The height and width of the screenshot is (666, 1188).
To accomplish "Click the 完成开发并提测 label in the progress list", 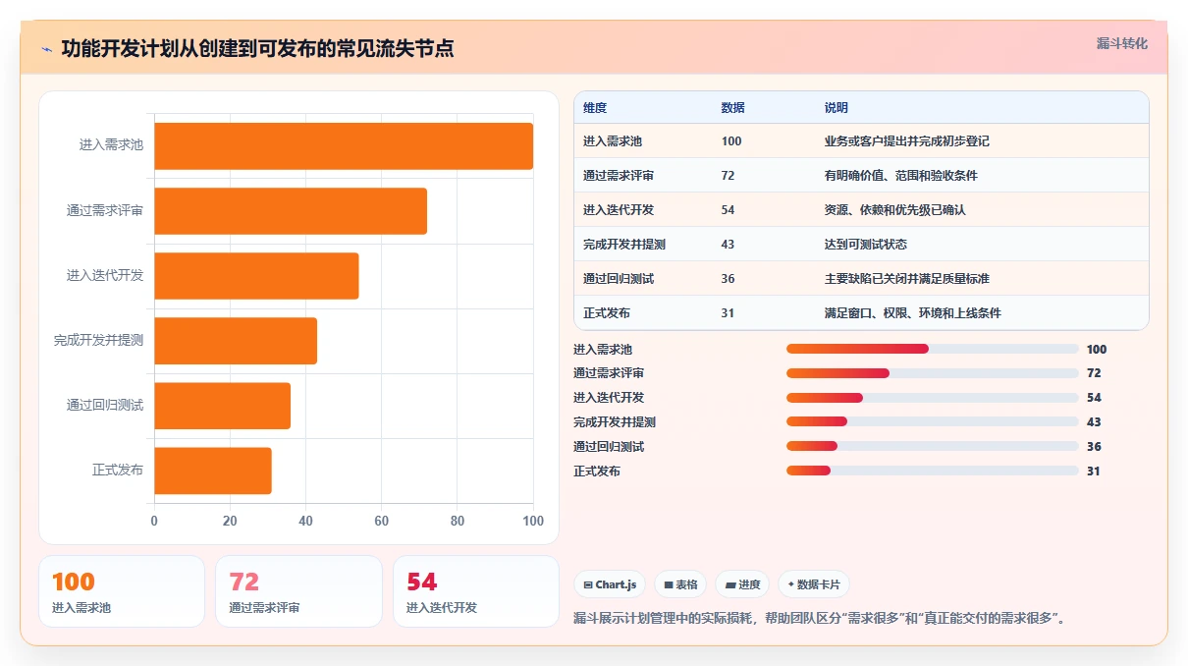I will pyautogui.click(x=615, y=422).
